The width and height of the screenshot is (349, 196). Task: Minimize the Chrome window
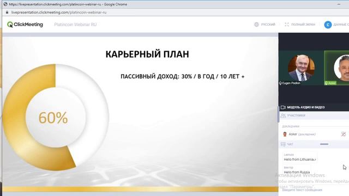tap(339, 4)
